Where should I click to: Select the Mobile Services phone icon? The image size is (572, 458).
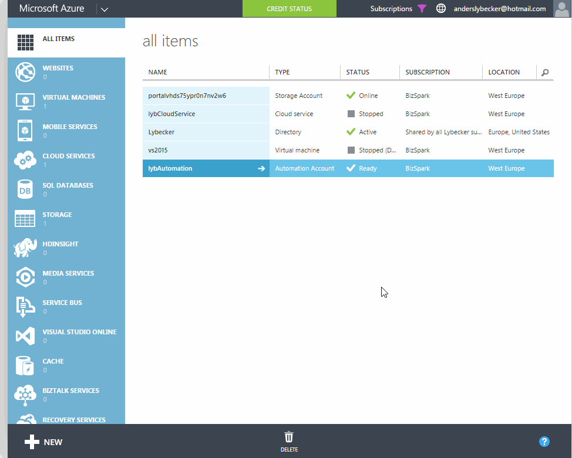coord(25,131)
